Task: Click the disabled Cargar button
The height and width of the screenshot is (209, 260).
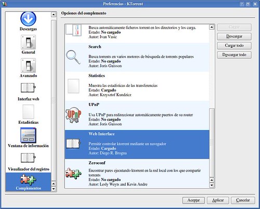Action: (x=234, y=27)
